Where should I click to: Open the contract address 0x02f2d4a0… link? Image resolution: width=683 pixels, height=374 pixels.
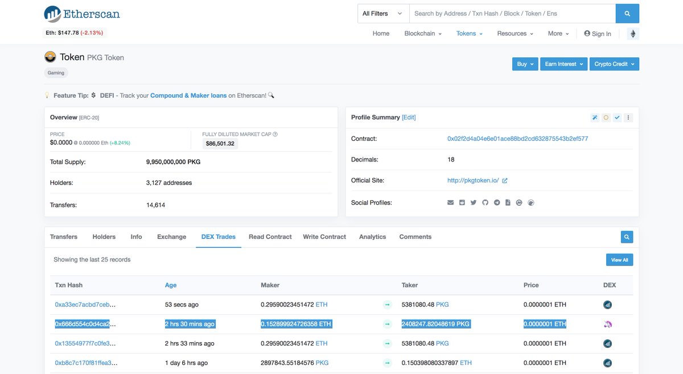[x=517, y=139]
